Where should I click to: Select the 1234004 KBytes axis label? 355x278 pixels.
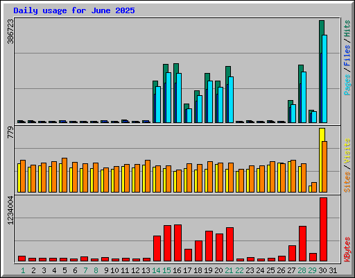point(10,211)
